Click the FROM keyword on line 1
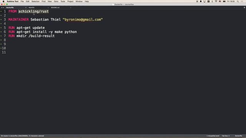Screen dimensions: 246x138 [x=13, y=11]
